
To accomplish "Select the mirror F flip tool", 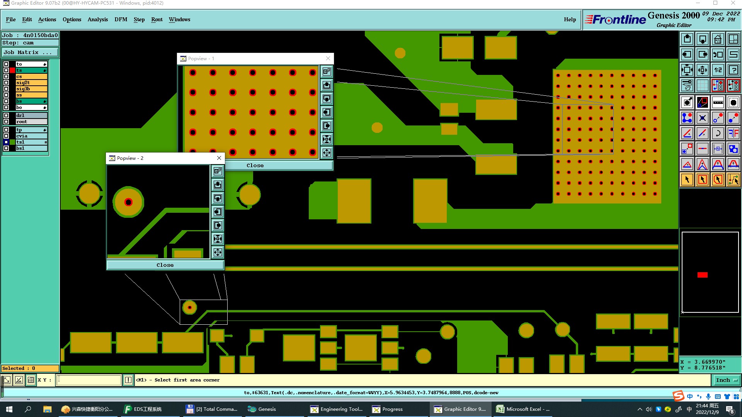I will [x=733, y=133].
